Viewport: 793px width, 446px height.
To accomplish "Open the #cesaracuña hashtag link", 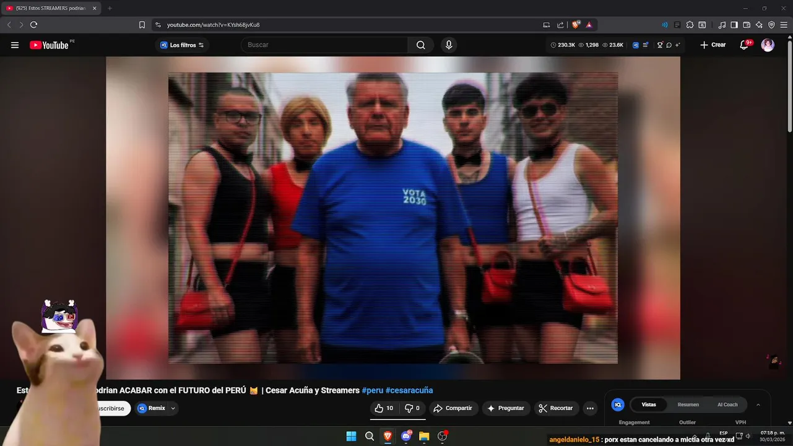I will coord(409,390).
